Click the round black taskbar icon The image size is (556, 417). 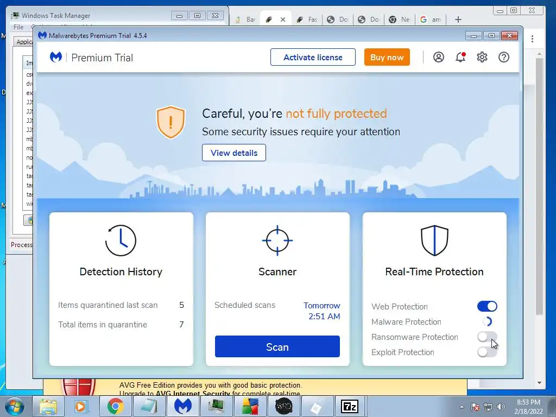pos(283,406)
